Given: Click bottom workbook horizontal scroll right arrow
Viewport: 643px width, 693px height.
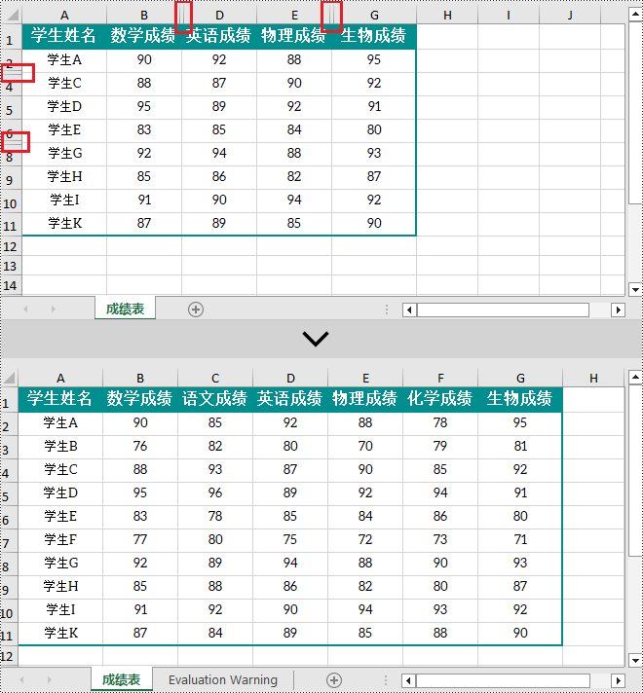Looking at the screenshot, I should 619,680.
